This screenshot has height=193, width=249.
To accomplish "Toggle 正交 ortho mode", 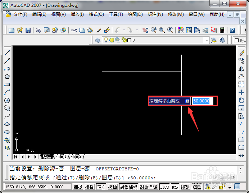I will (101, 187).
